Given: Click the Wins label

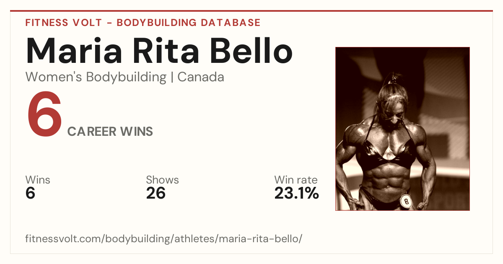Looking at the screenshot, I should click(38, 180).
